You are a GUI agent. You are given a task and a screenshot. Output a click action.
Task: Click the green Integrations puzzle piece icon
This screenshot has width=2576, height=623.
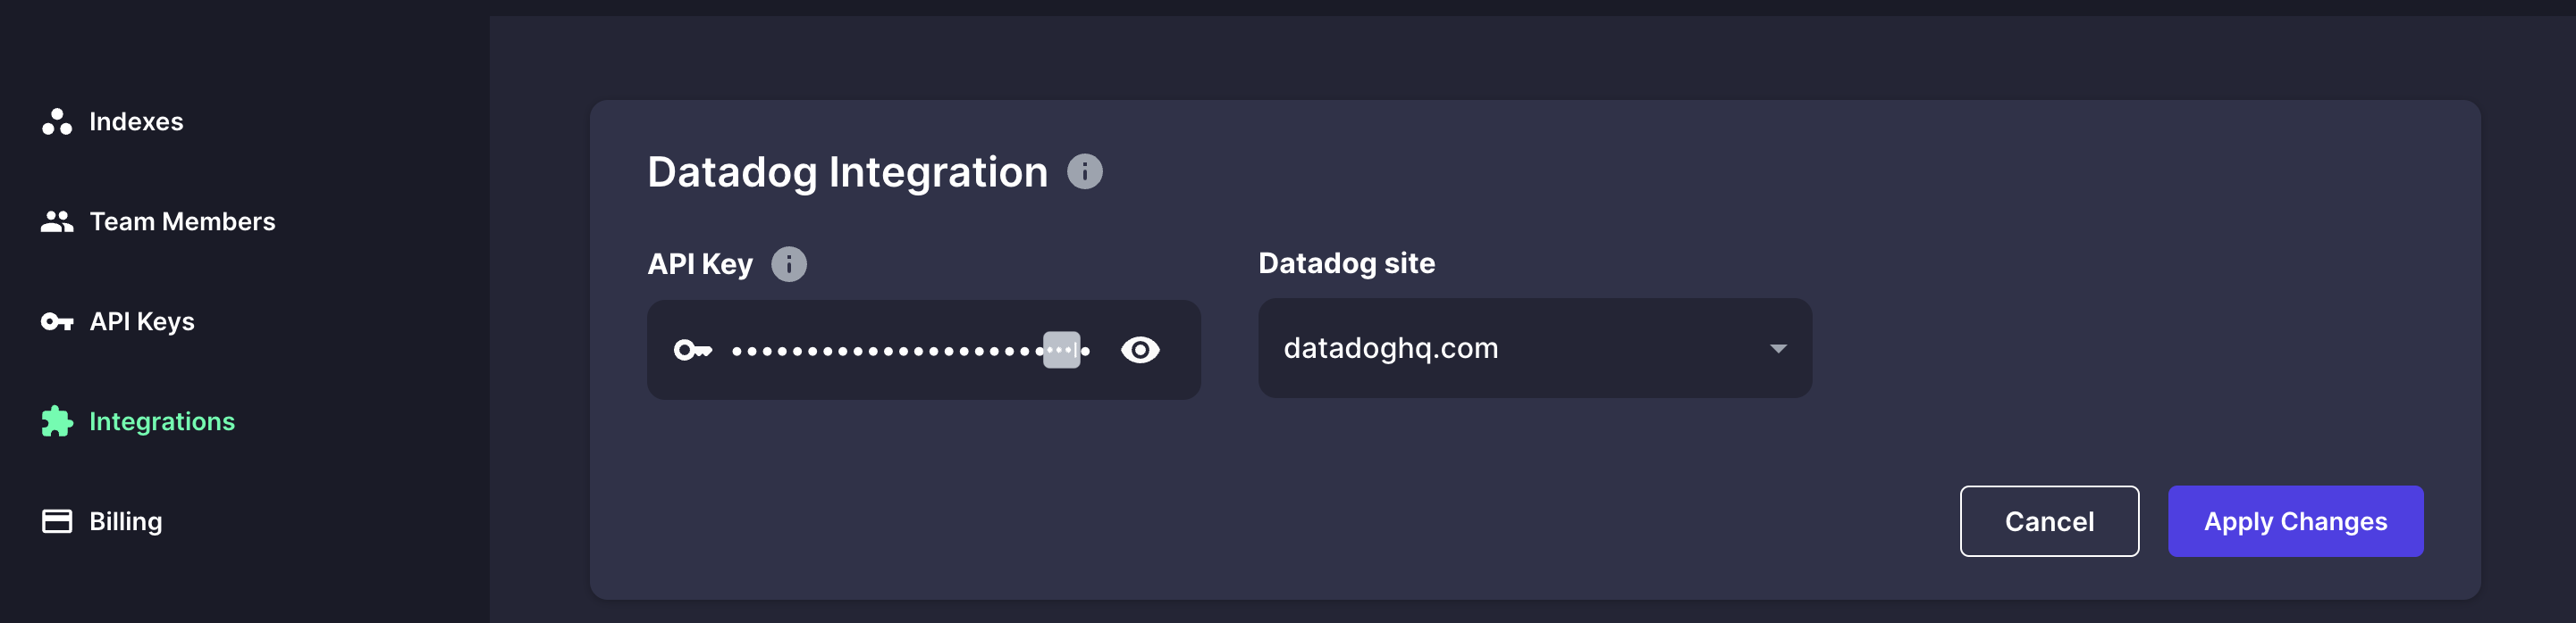tap(57, 421)
